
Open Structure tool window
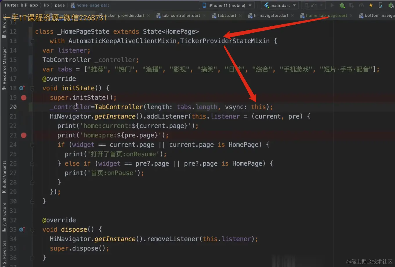point(4,217)
